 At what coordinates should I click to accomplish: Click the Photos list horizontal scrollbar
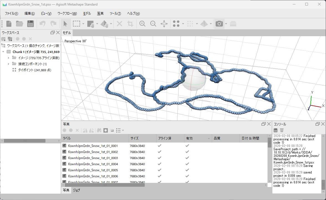105,185
